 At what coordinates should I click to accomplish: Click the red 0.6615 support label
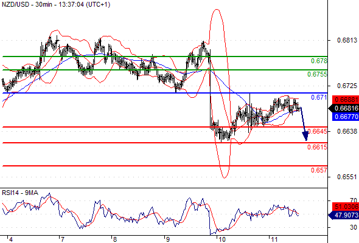point(317,147)
